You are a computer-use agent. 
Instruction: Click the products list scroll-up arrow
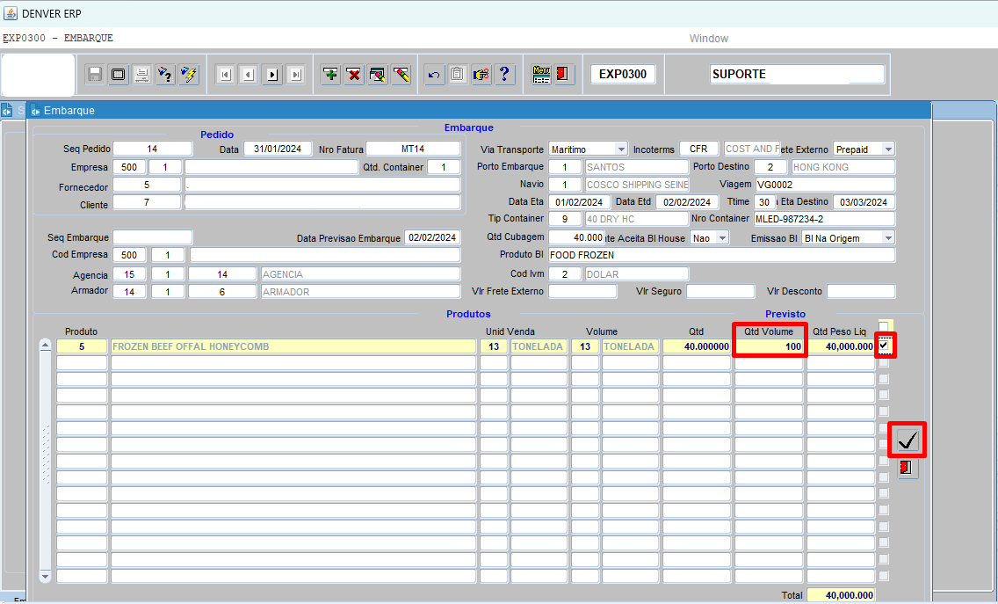pyautogui.click(x=45, y=345)
